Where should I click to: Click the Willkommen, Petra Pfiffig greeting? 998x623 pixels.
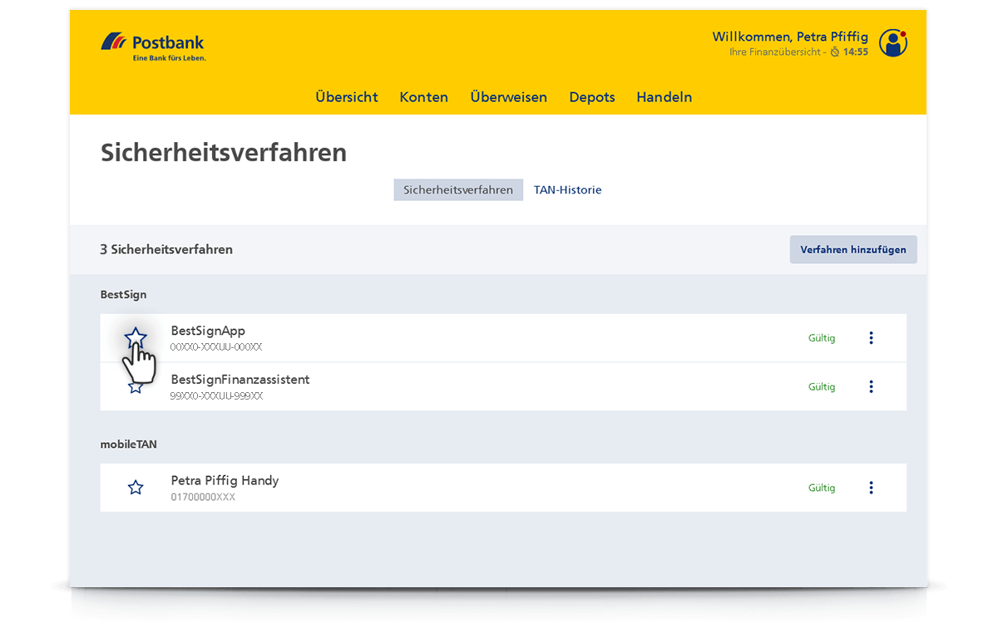(790, 37)
